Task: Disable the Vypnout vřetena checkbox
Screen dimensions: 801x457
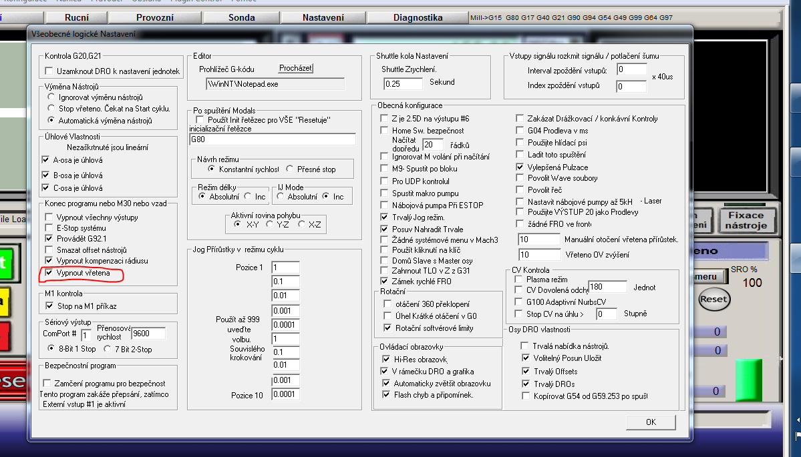Action: 49,274
